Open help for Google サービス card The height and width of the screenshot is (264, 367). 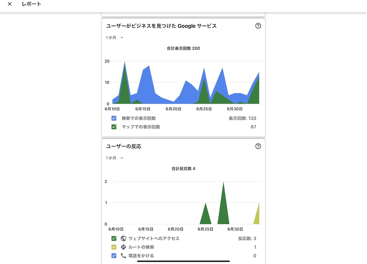pyautogui.click(x=258, y=26)
